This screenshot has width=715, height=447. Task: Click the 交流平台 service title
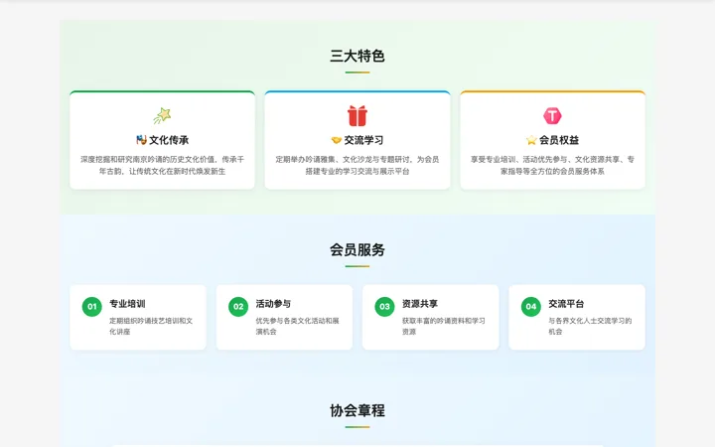(566, 304)
